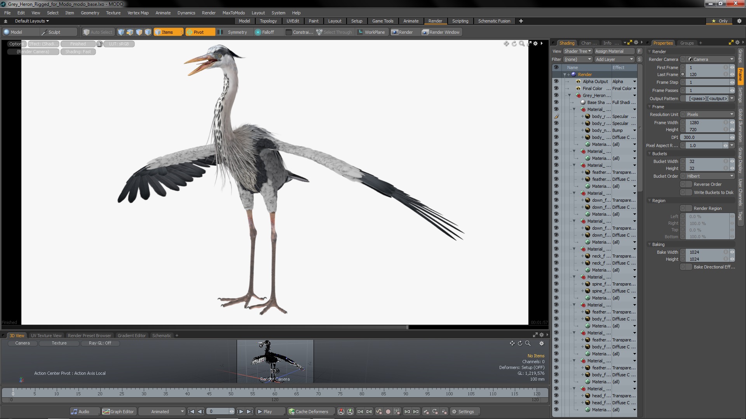Open the Shader Tree view dropdown
This screenshot has width=746, height=419.
[x=577, y=51]
